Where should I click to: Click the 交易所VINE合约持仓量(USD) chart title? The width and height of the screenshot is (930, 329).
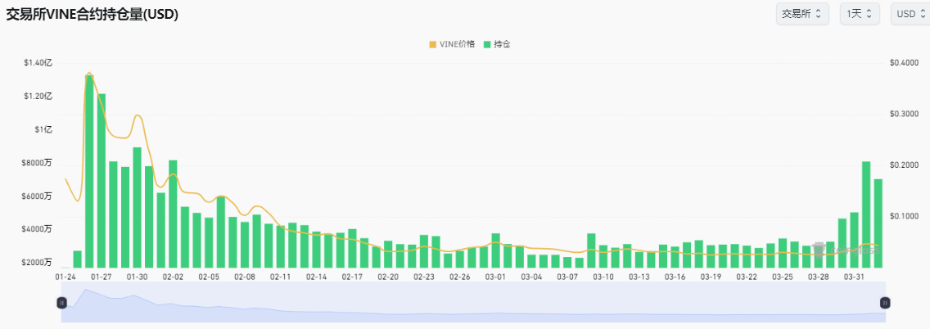point(93,15)
